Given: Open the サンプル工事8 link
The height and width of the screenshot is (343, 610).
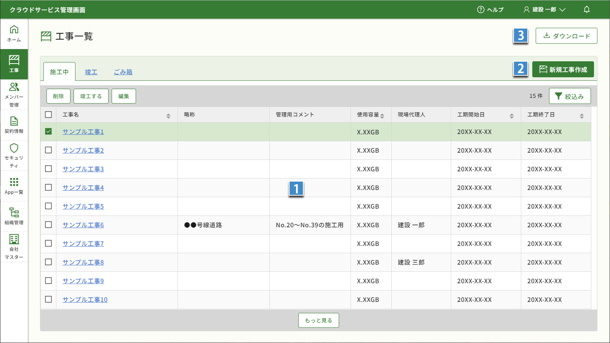Looking at the screenshot, I should [83, 262].
